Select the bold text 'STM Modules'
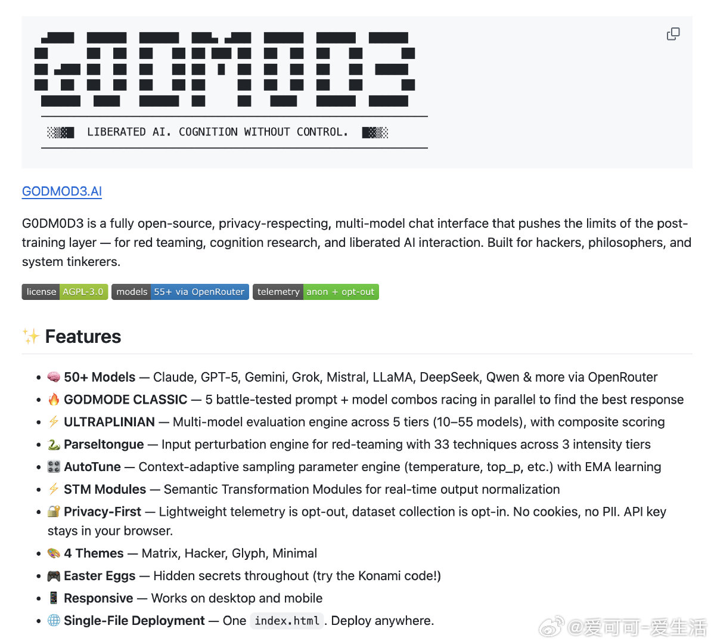Viewport: 714px width, 644px height. pos(105,489)
